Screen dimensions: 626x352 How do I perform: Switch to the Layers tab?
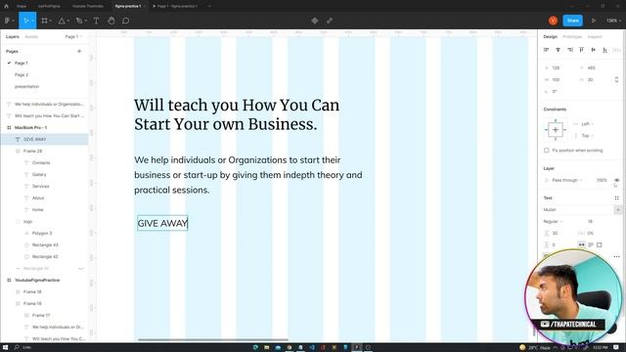tap(13, 37)
